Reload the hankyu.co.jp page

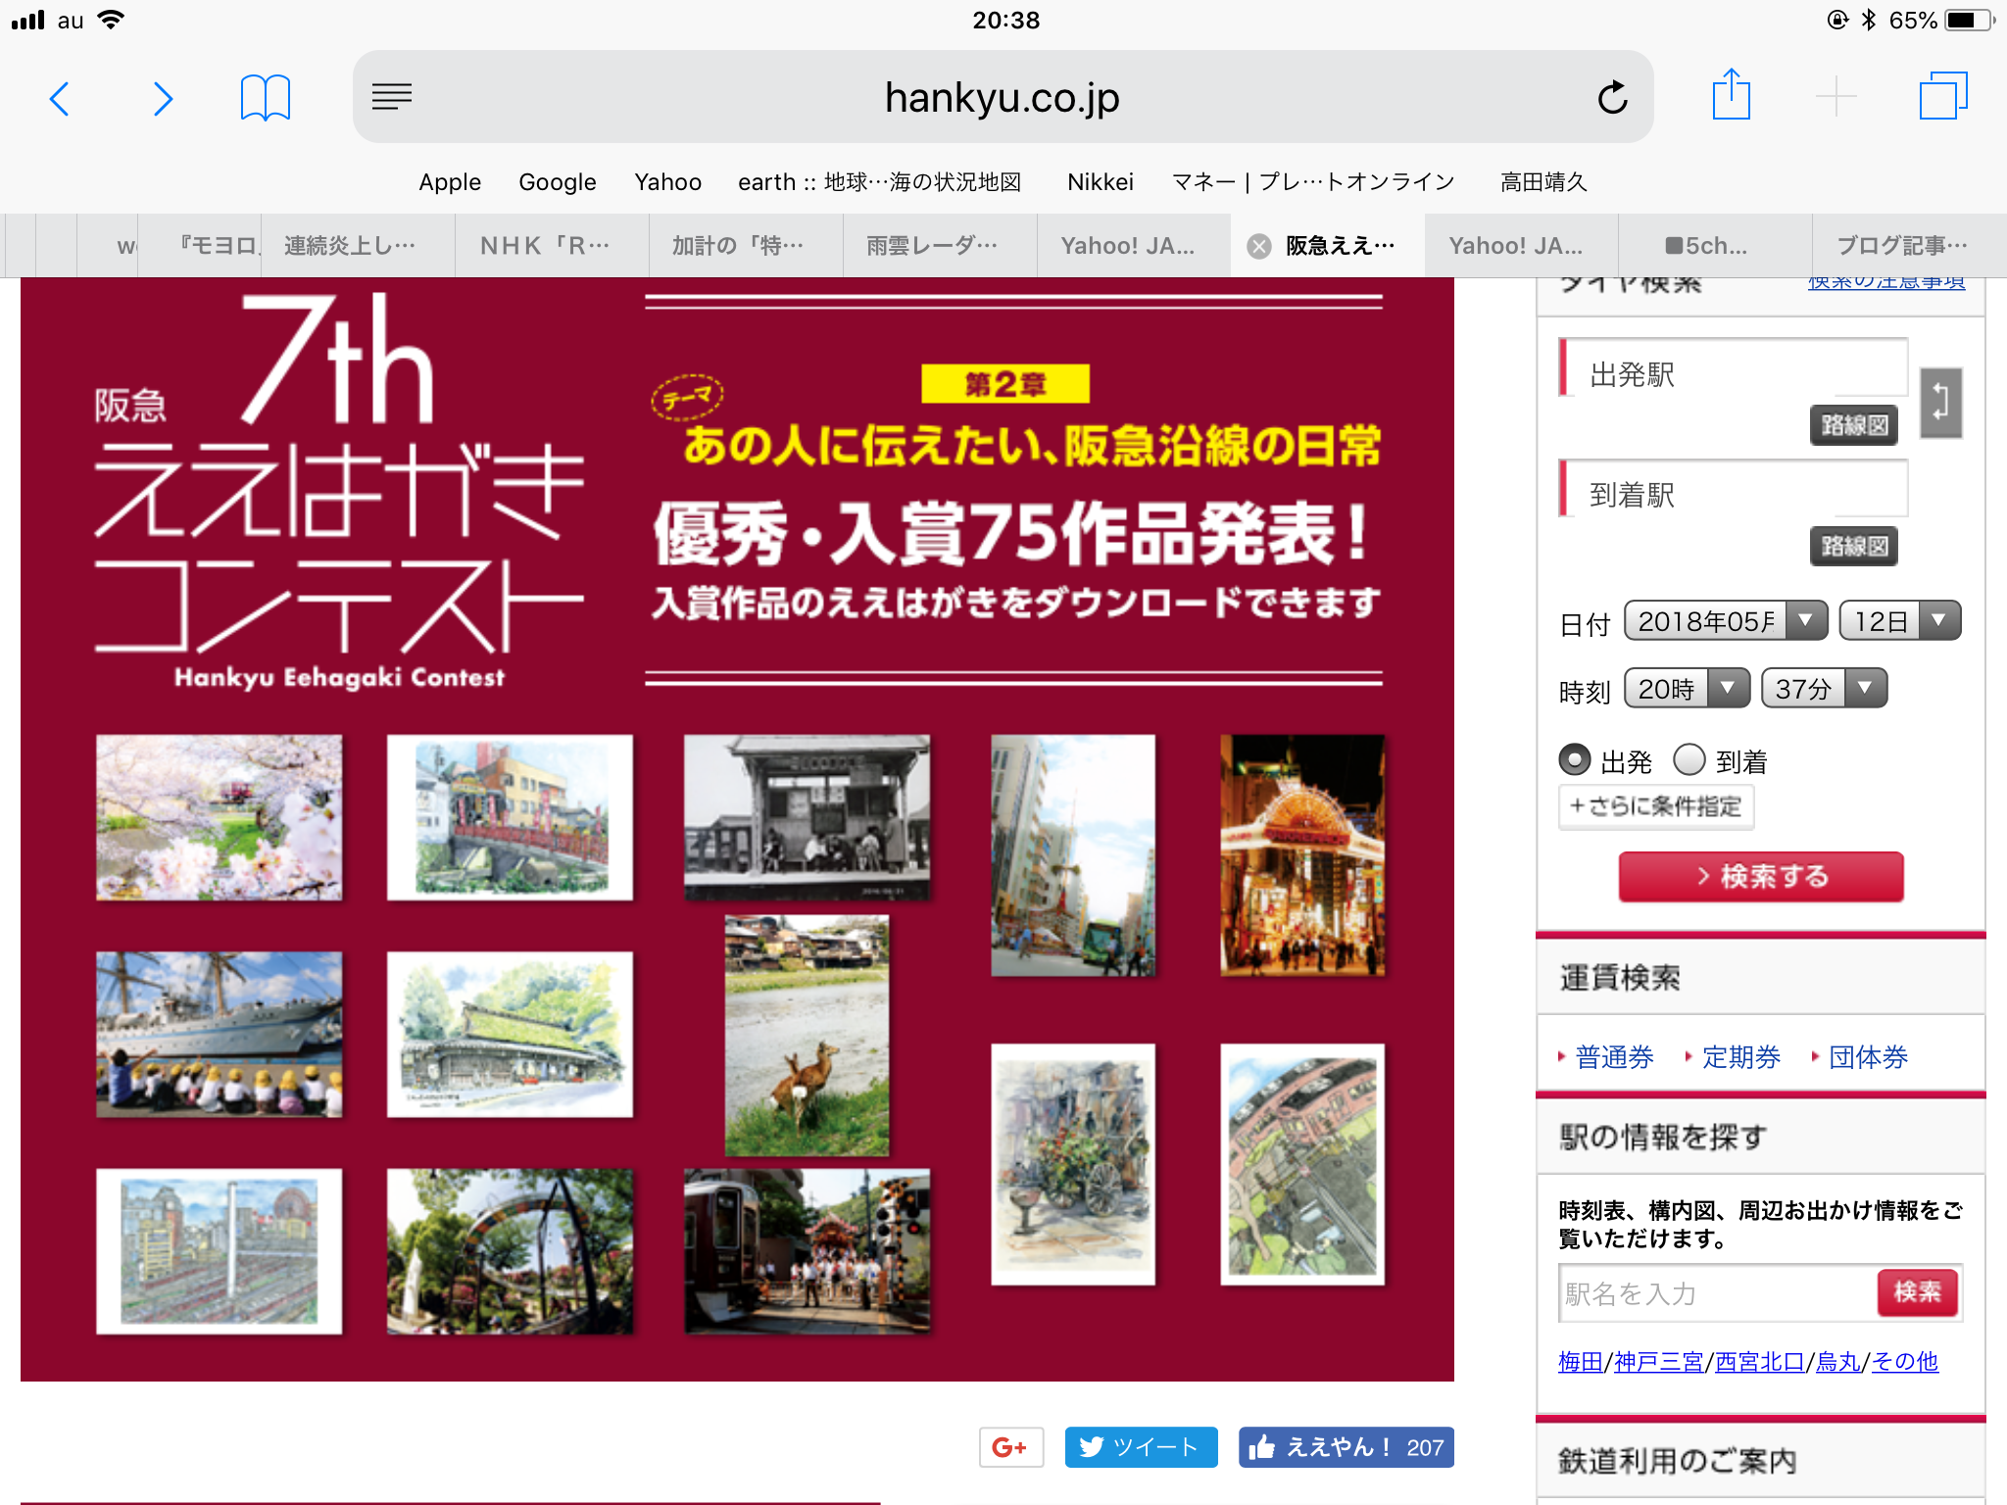coord(1612,97)
